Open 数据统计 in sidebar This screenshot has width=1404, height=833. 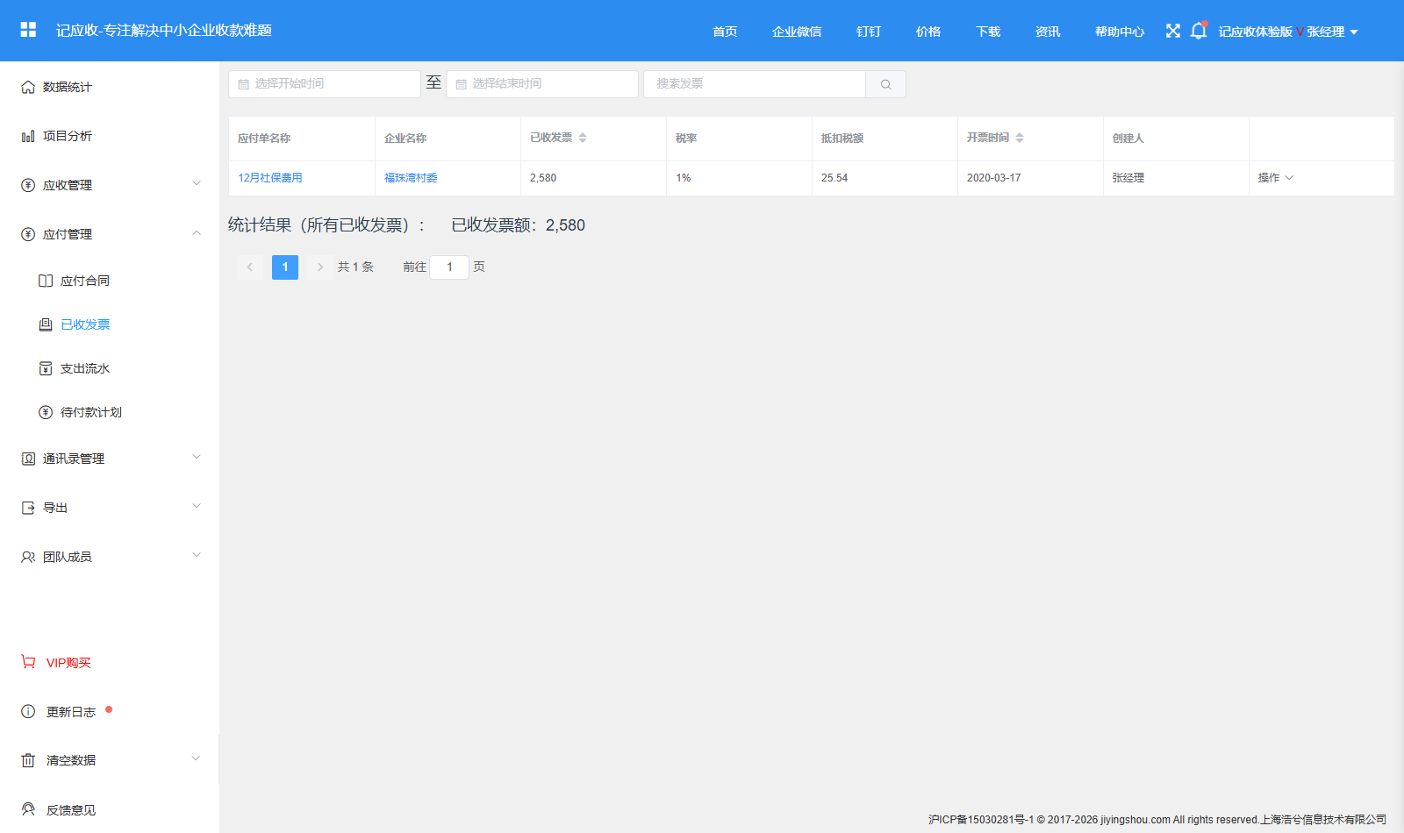pyautogui.click(x=67, y=87)
